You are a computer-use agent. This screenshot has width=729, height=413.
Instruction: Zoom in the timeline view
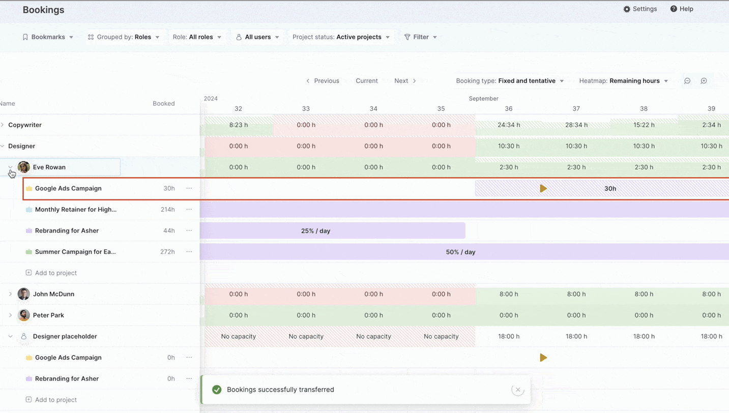704,81
